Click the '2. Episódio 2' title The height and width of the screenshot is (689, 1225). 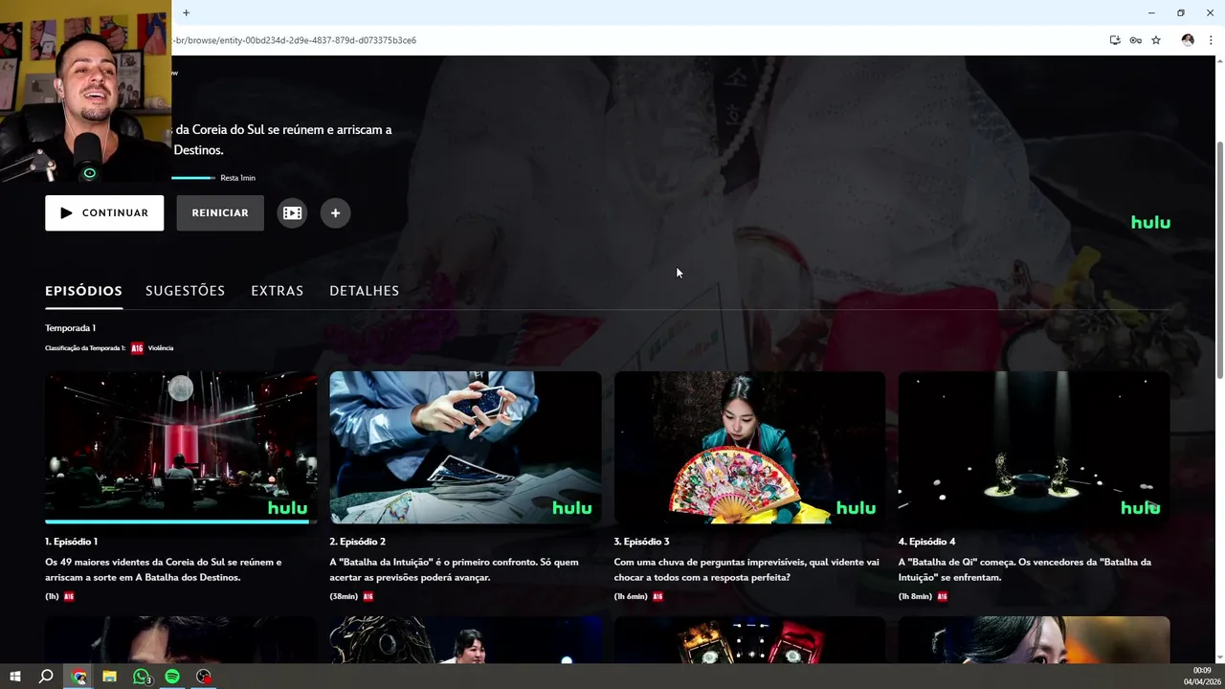(357, 542)
